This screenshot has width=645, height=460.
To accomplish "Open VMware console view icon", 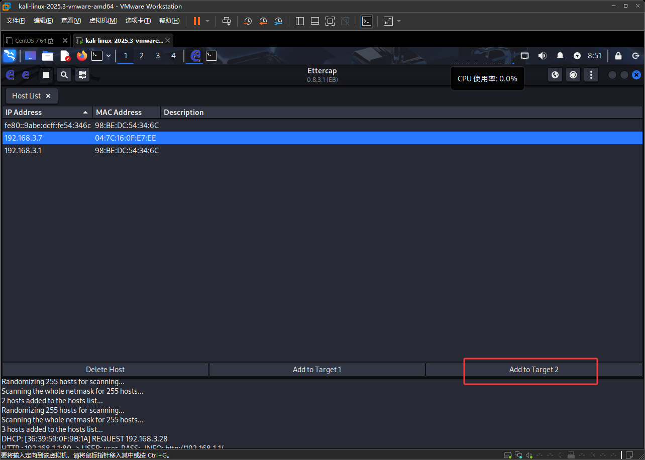I will coord(367,21).
